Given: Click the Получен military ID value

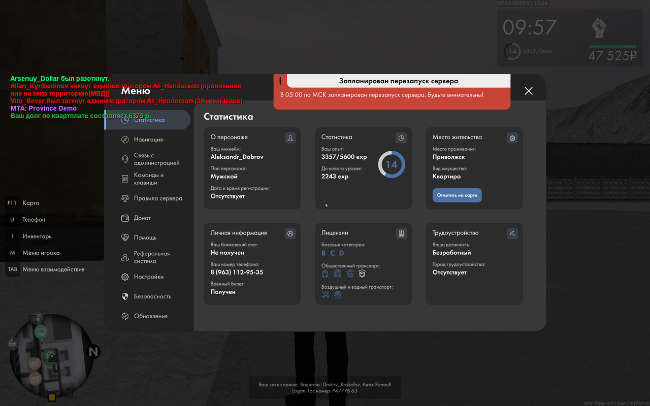Looking at the screenshot, I should (x=223, y=292).
